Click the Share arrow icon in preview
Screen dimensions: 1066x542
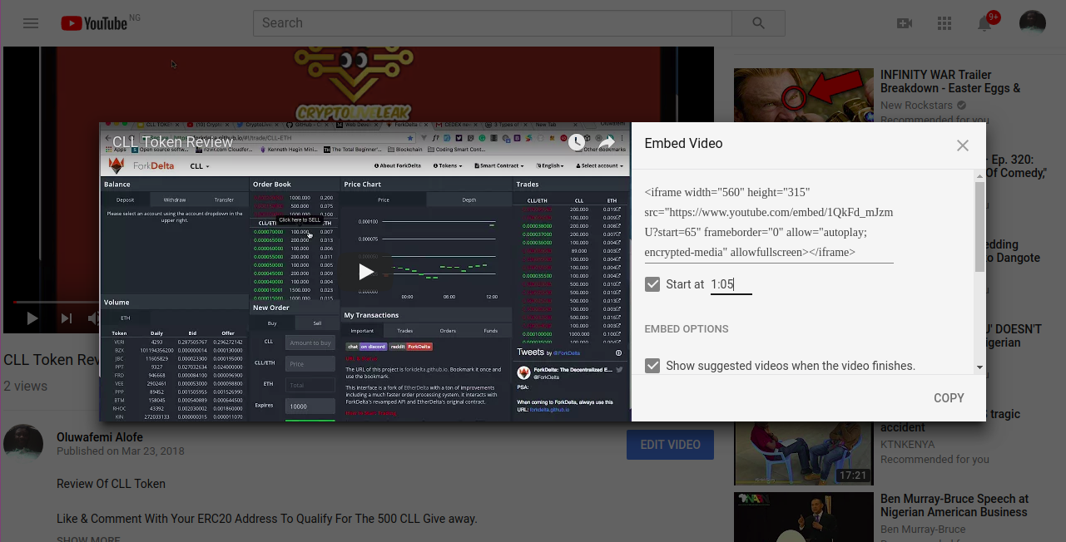tap(607, 142)
